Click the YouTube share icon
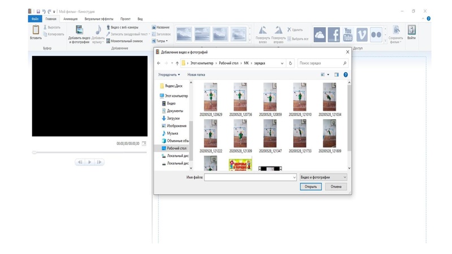 [347, 34]
